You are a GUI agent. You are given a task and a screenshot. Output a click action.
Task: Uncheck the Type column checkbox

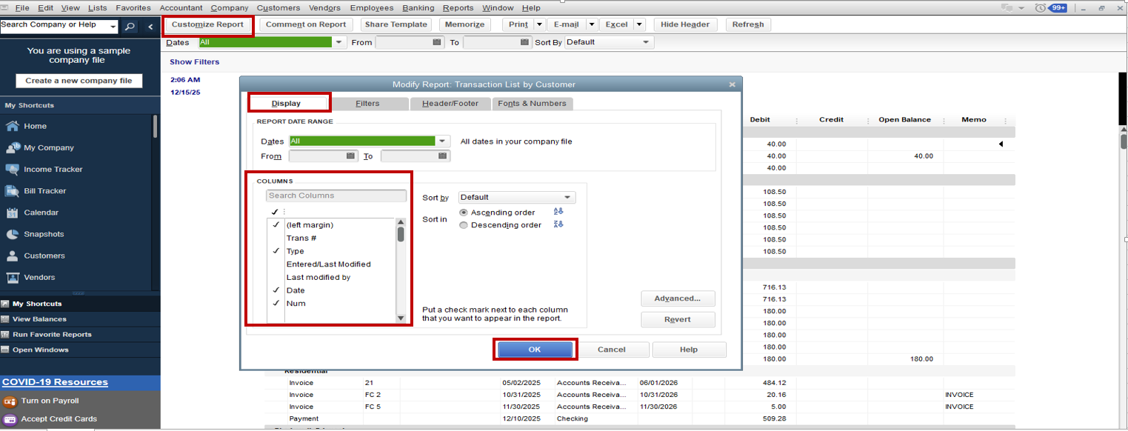[276, 251]
